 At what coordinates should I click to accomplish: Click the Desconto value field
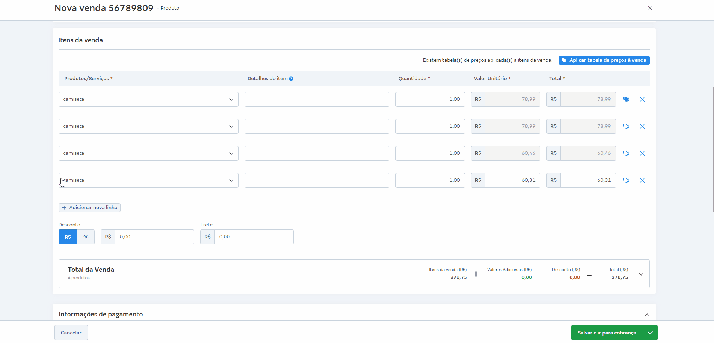(x=154, y=237)
